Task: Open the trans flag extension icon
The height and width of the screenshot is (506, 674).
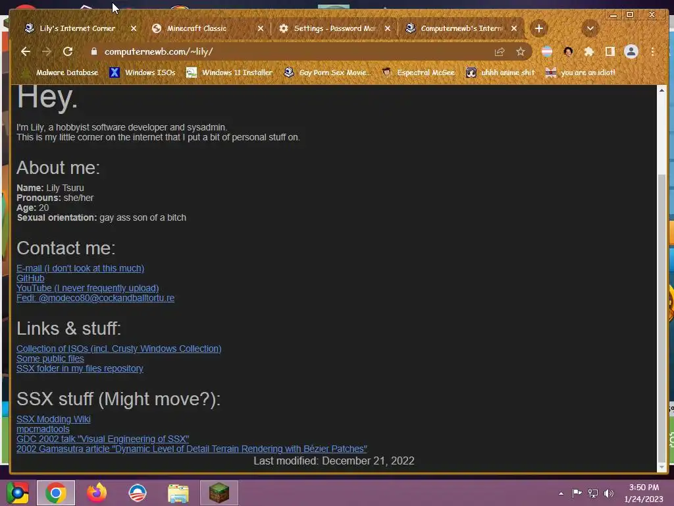Action: (x=547, y=51)
